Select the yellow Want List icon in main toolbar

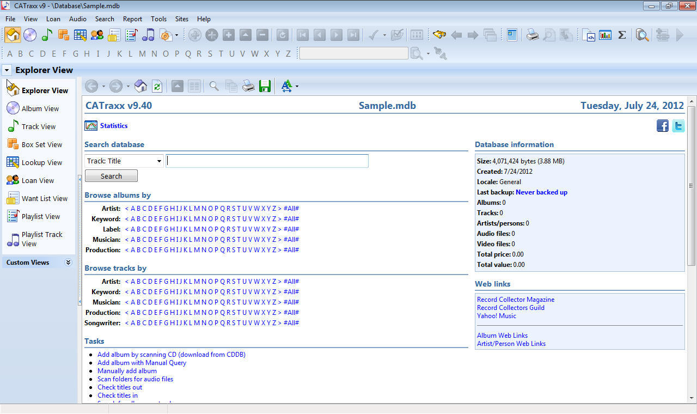[x=114, y=35]
